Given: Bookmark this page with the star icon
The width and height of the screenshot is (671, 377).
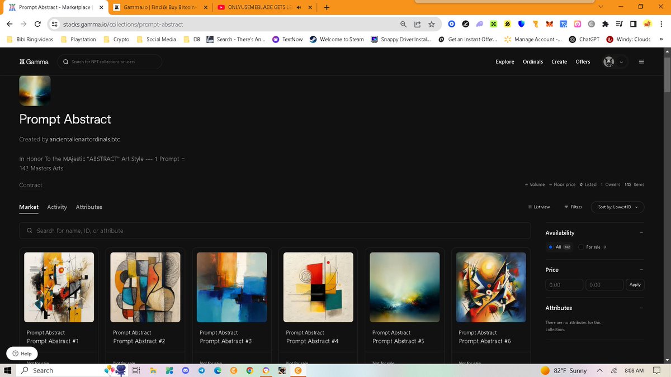Looking at the screenshot, I should click(x=432, y=24).
